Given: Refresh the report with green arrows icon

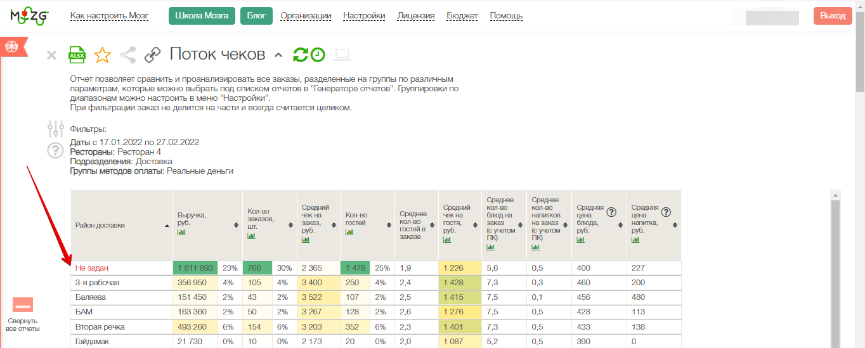Looking at the screenshot, I should [x=300, y=55].
